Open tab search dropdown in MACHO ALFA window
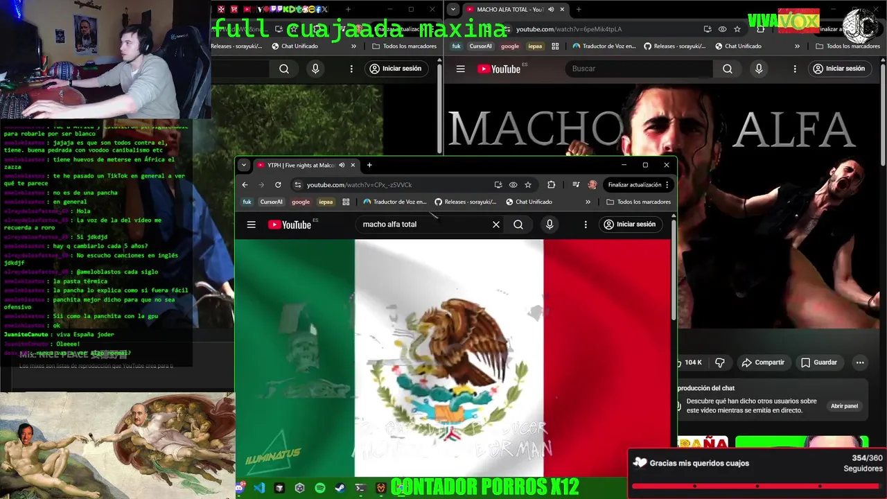This screenshot has height=499, width=887. point(453,10)
